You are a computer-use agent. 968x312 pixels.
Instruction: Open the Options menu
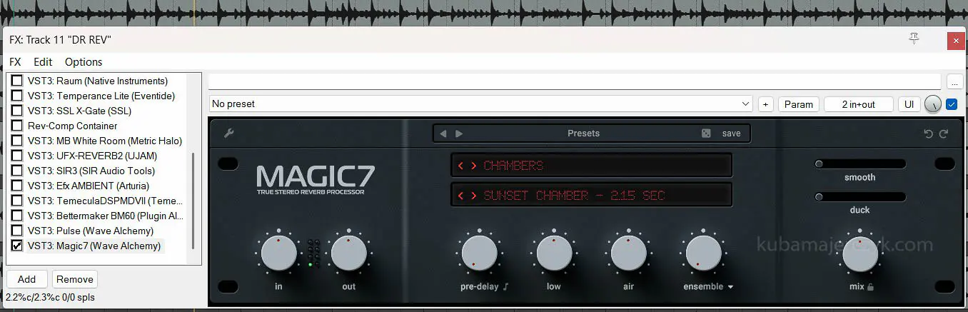click(83, 62)
